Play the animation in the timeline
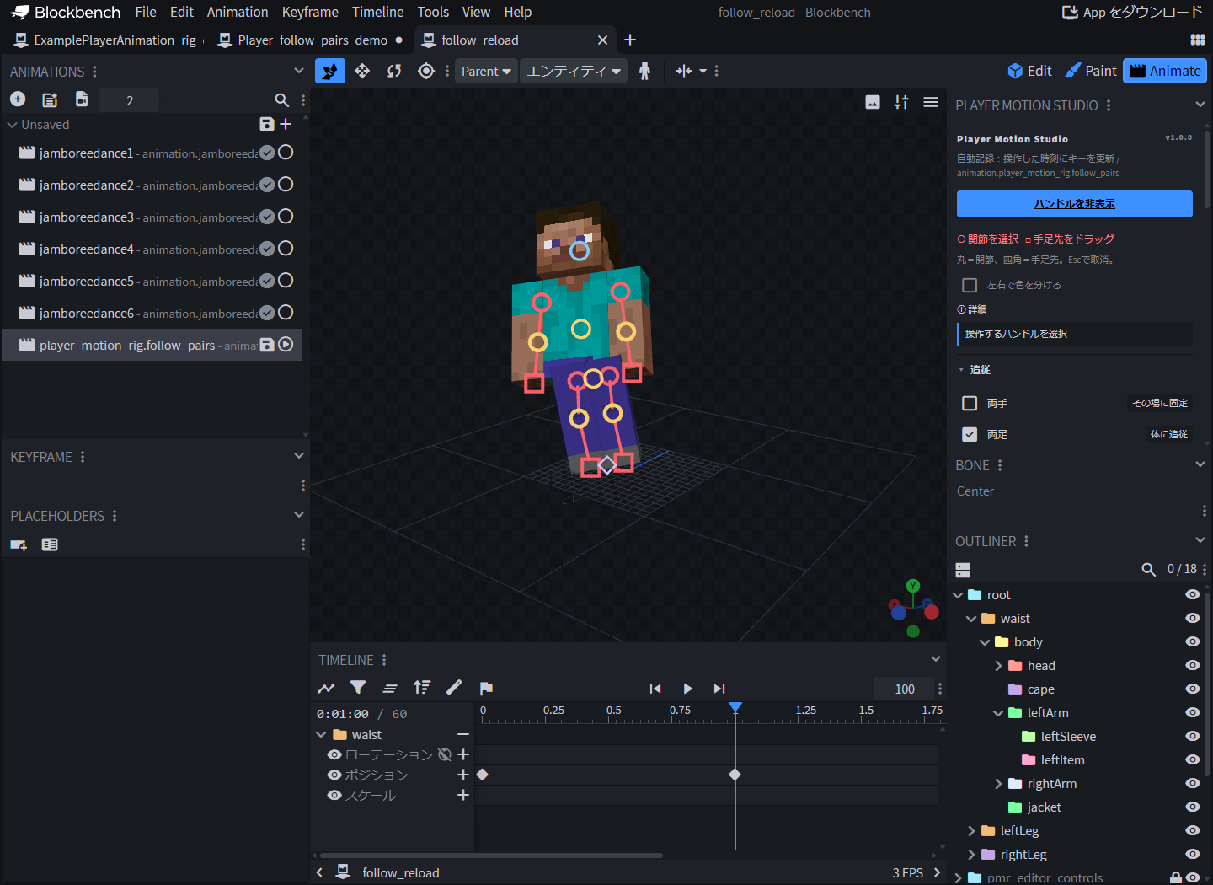Image resolution: width=1213 pixels, height=885 pixels. [687, 689]
